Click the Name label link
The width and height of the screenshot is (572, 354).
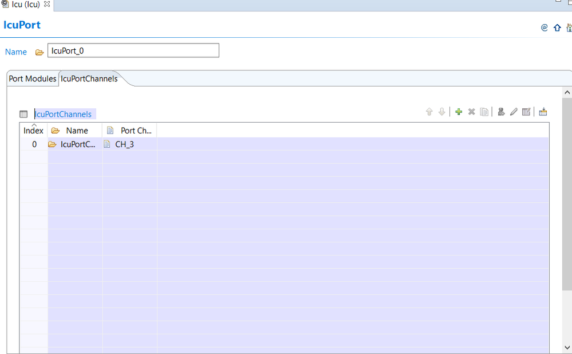point(15,52)
